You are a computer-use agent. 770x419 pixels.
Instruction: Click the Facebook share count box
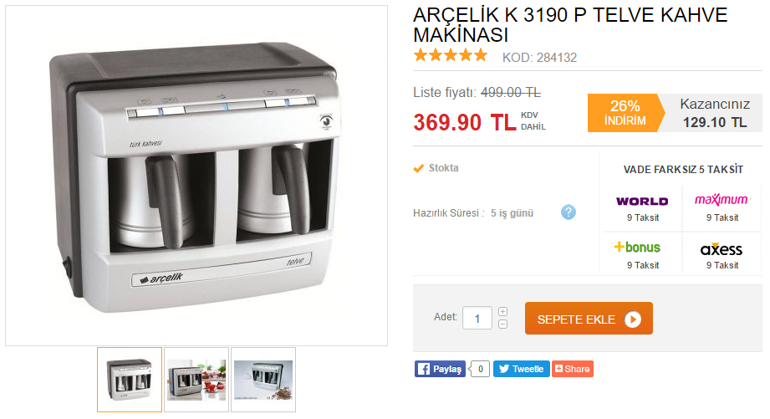pos(480,369)
